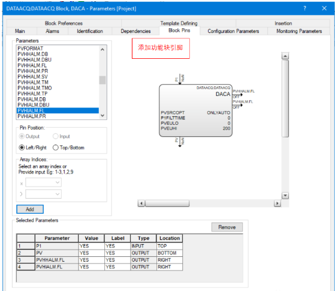Image resolution: width=335 pixels, height=291 pixels.
Task: Click the Remove button
Action: point(227,227)
